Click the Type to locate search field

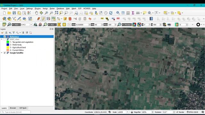(x=16, y=112)
